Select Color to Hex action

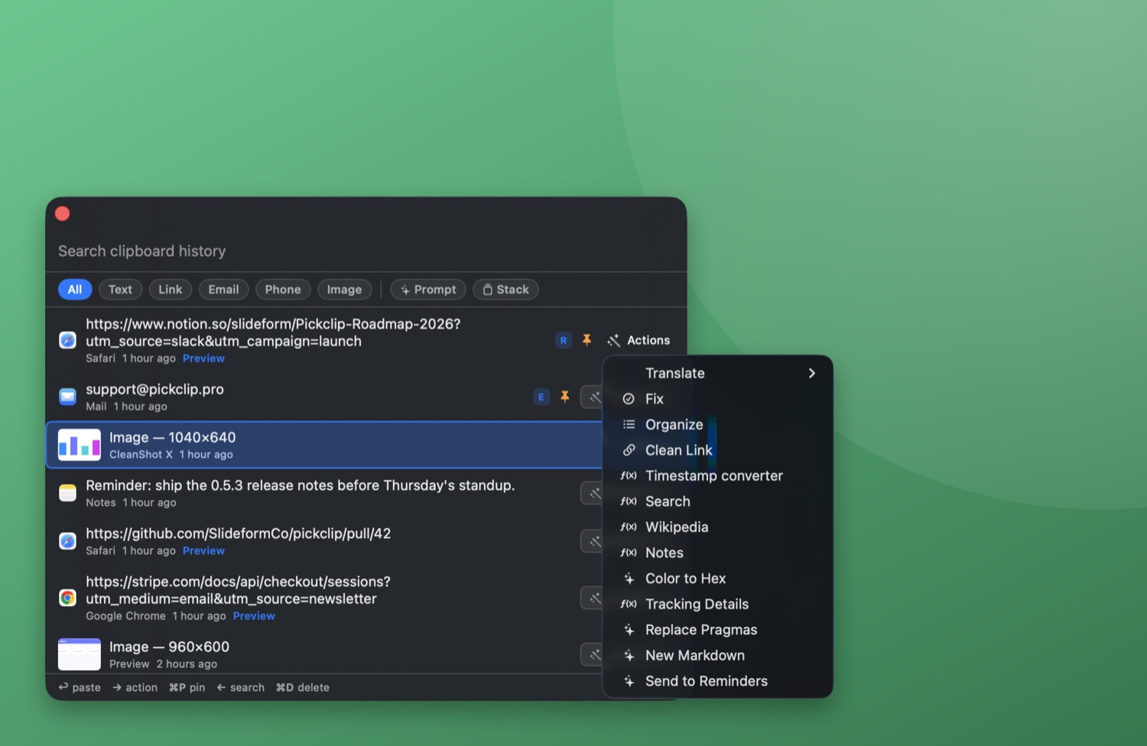point(717,579)
